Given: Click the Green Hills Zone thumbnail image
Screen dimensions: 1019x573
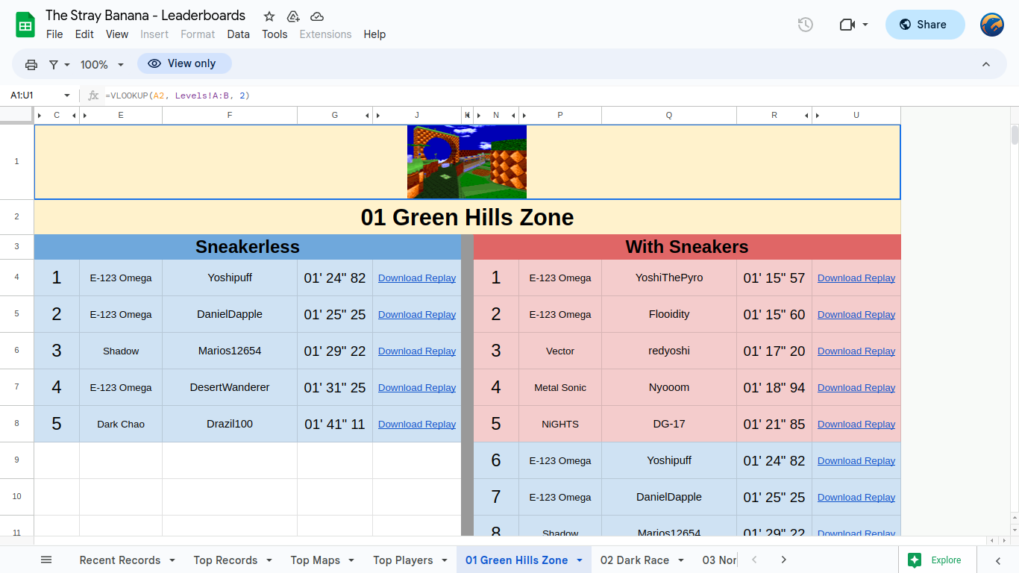Looking at the screenshot, I should [467, 162].
